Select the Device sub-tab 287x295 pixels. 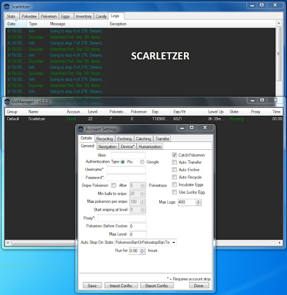(128, 147)
